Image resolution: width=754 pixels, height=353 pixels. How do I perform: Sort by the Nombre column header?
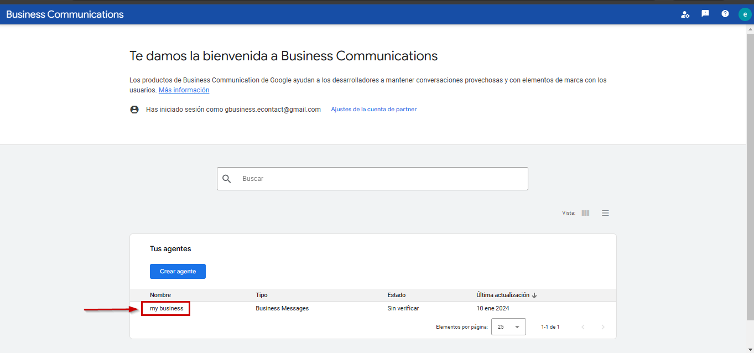coord(160,295)
